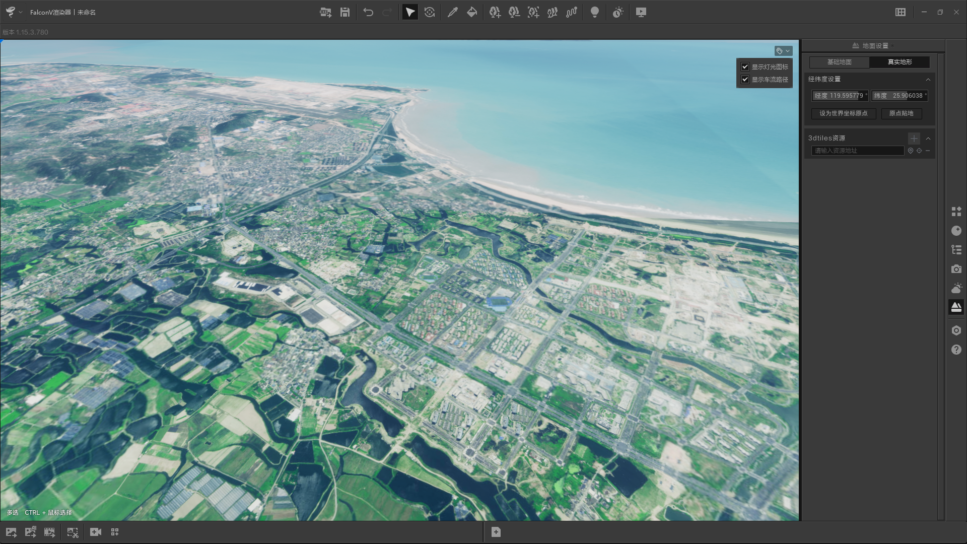Viewport: 967px width, 544px height.
Task: Click the export EXE icon
Action: (325, 13)
